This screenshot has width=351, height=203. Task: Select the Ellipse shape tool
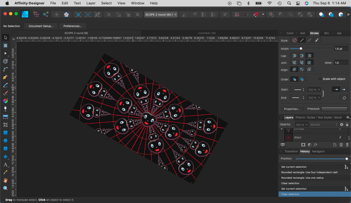click(x=5, y=141)
